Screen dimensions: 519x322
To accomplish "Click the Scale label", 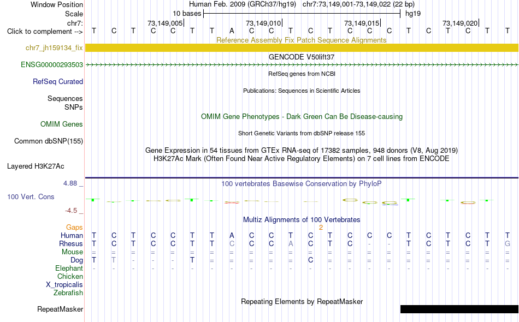I will pos(74,14).
